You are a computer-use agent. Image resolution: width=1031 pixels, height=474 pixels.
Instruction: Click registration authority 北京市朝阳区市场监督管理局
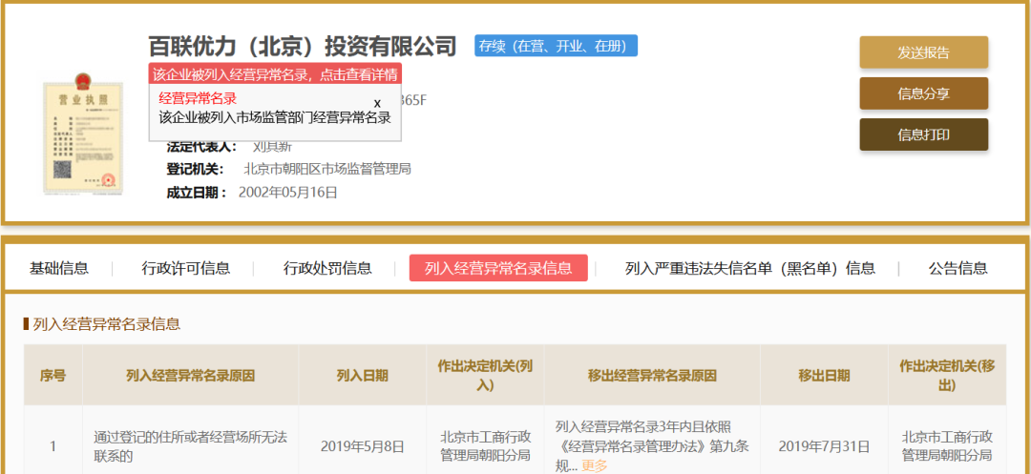pyautogui.click(x=326, y=169)
